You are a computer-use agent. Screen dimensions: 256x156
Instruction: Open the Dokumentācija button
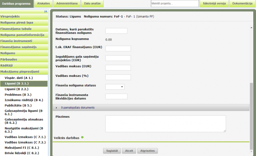click(x=242, y=4)
